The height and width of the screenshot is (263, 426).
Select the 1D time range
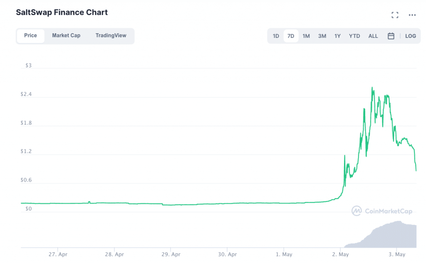coord(276,36)
